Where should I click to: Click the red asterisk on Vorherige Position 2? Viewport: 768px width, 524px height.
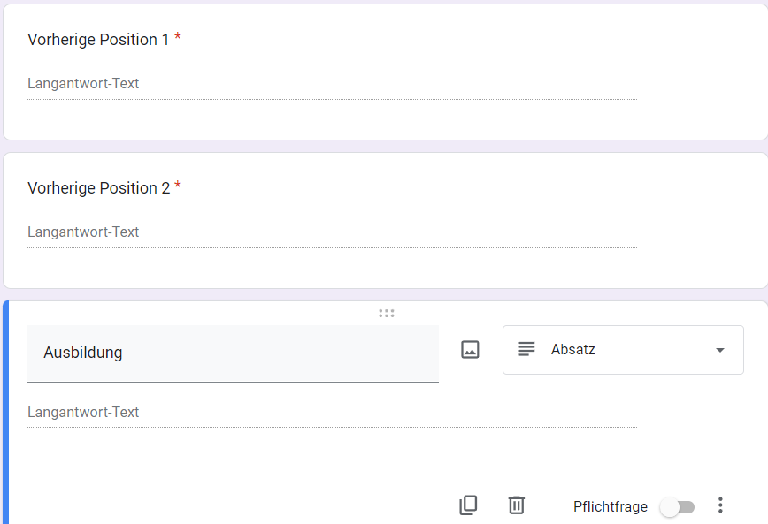tap(178, 186)
